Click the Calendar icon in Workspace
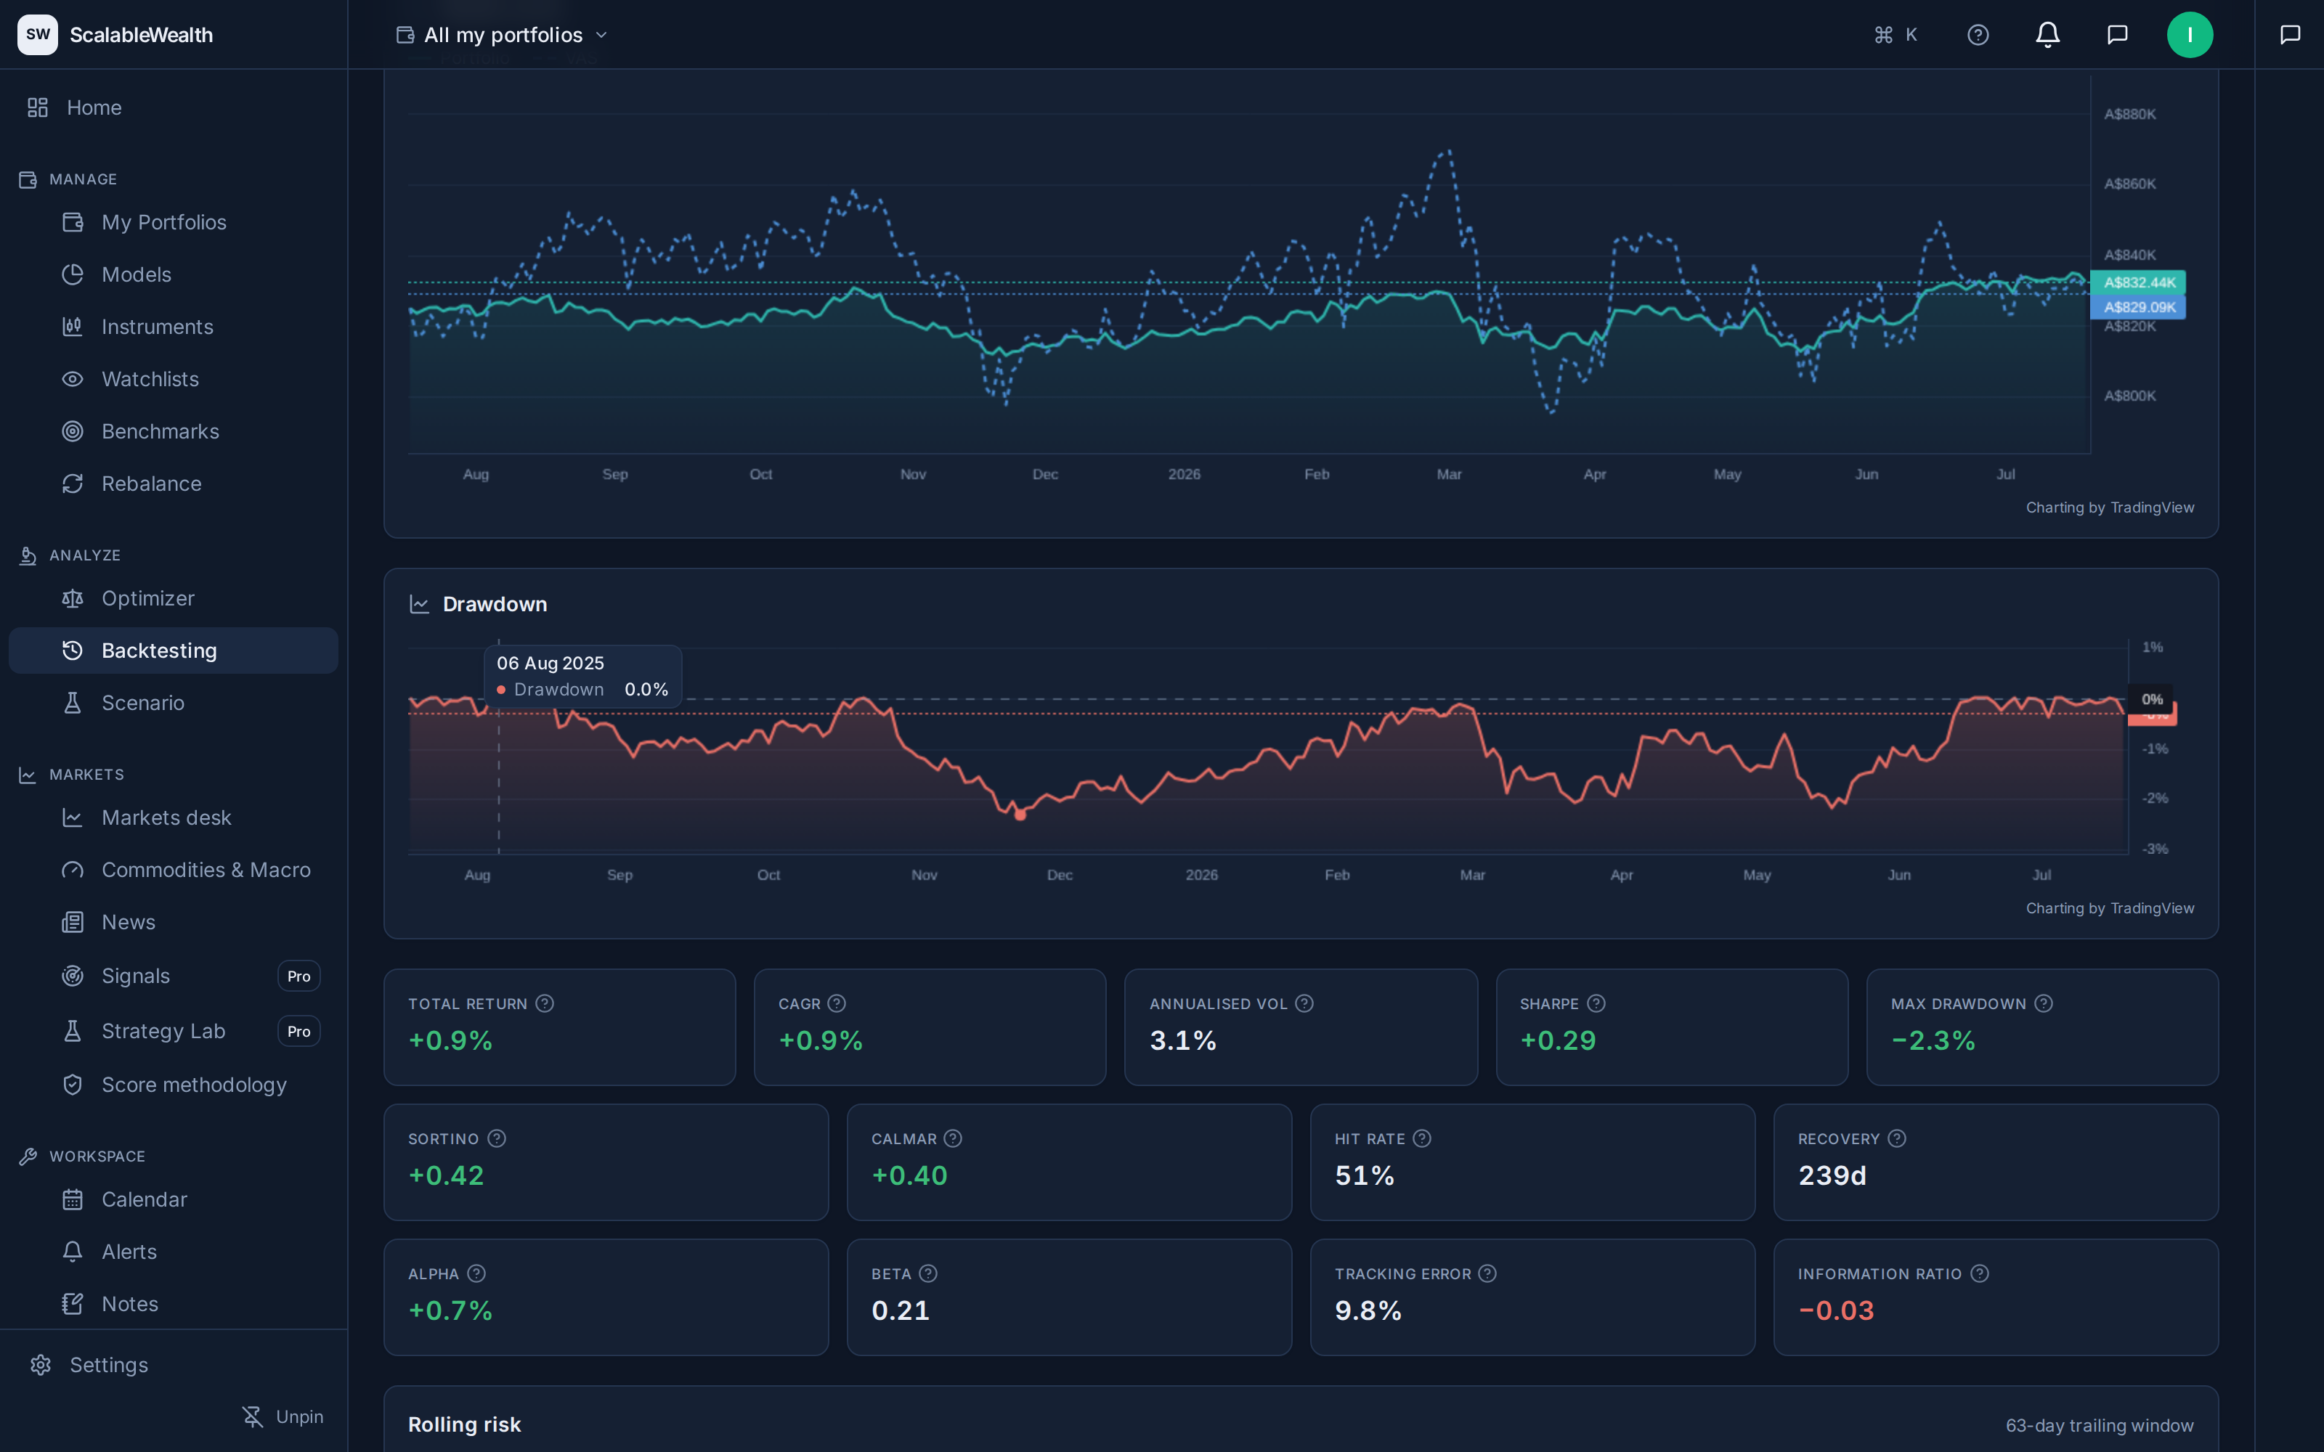 (72, 1199)
